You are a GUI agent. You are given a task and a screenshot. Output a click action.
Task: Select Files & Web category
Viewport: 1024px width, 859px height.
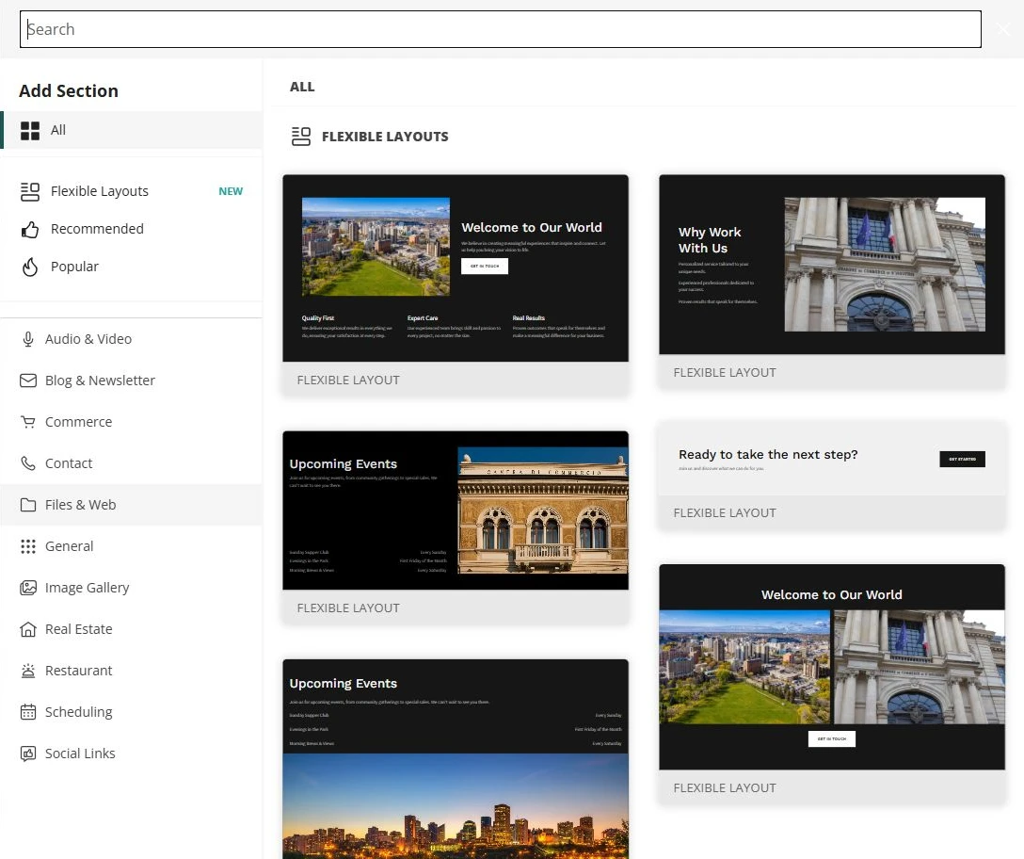click(x=131, y=505)
